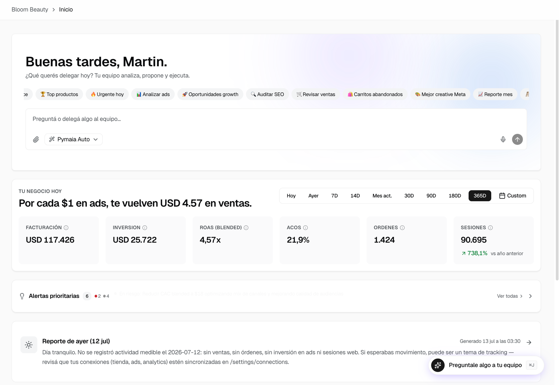Open the Pymaia Auto model dropdown
This screenshot has height=385, width=559.
pyautogui.click(x=74, y=139)
